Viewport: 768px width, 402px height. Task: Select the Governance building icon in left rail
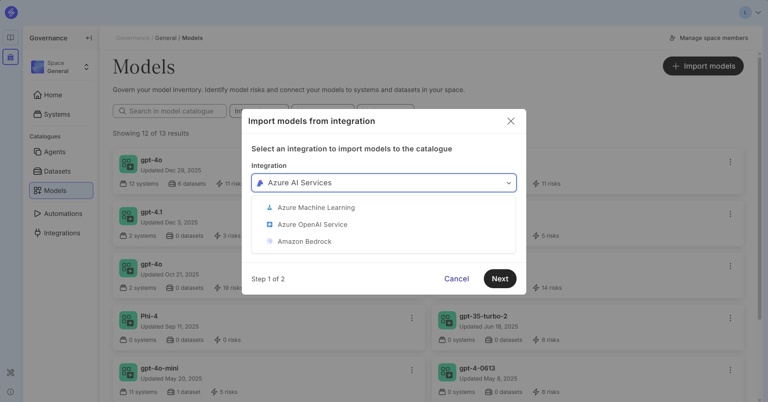[11, 57]
